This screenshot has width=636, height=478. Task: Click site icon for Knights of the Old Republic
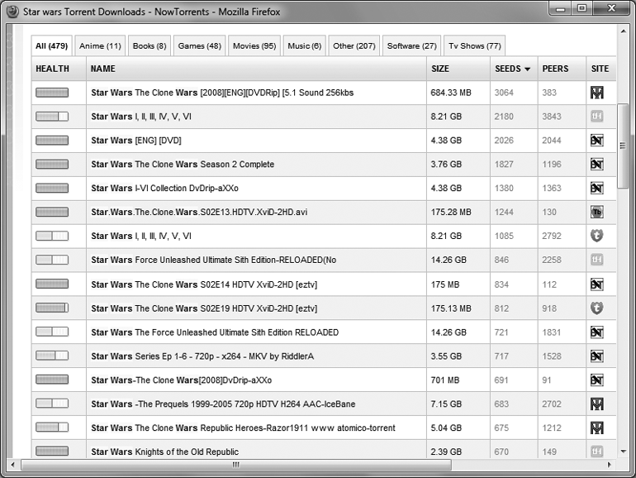[596, 452]
